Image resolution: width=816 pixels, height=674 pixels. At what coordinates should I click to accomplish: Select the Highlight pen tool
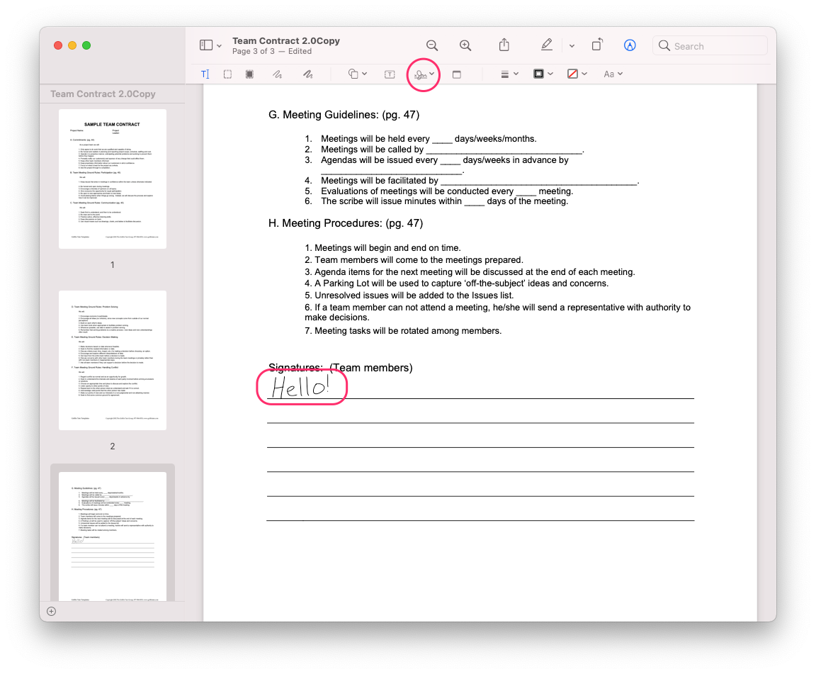pos(546,45)
